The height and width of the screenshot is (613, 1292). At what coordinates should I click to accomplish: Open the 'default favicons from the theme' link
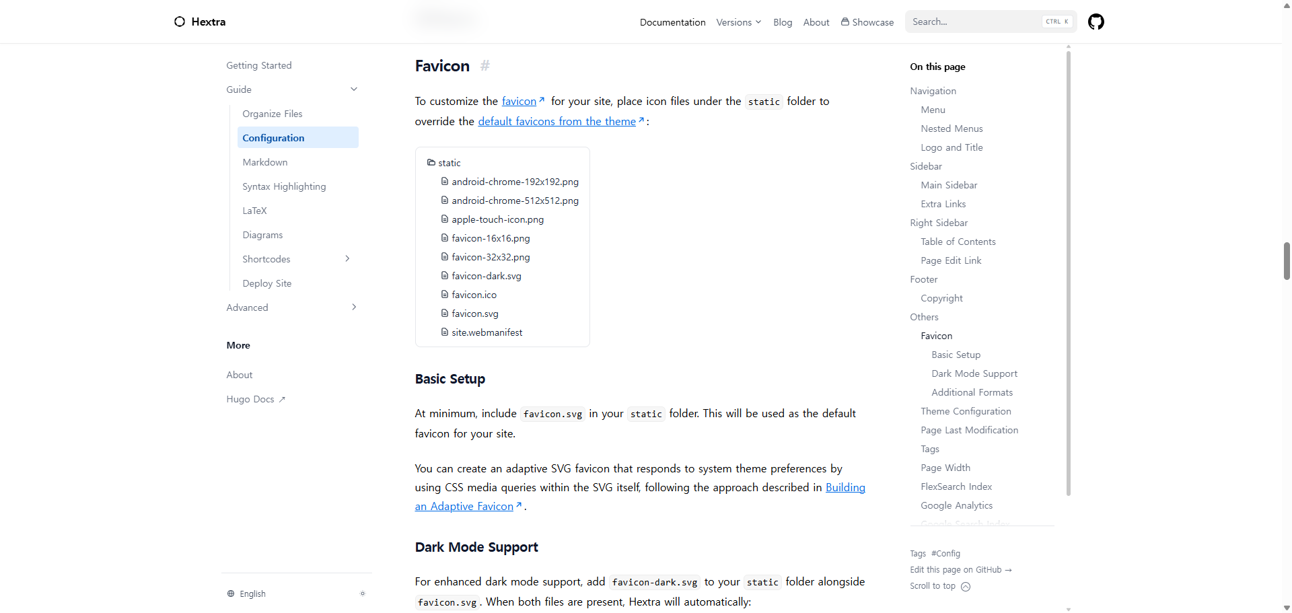(557, 122)
